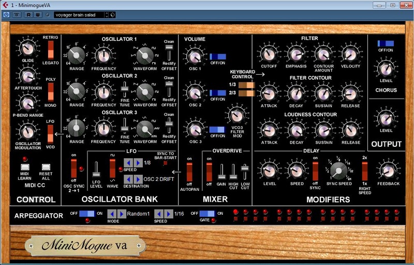
Task: Click LFO Destination right arrow
Action: [138, 179]
